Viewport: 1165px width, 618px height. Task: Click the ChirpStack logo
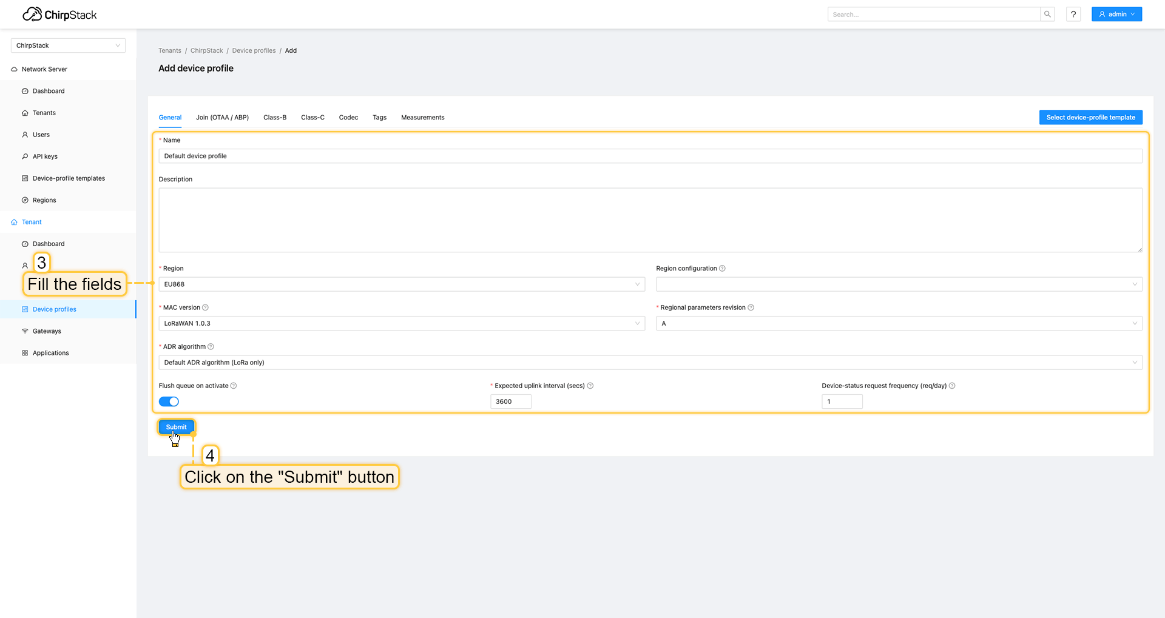pyautogui.click(x=59, y=15)
